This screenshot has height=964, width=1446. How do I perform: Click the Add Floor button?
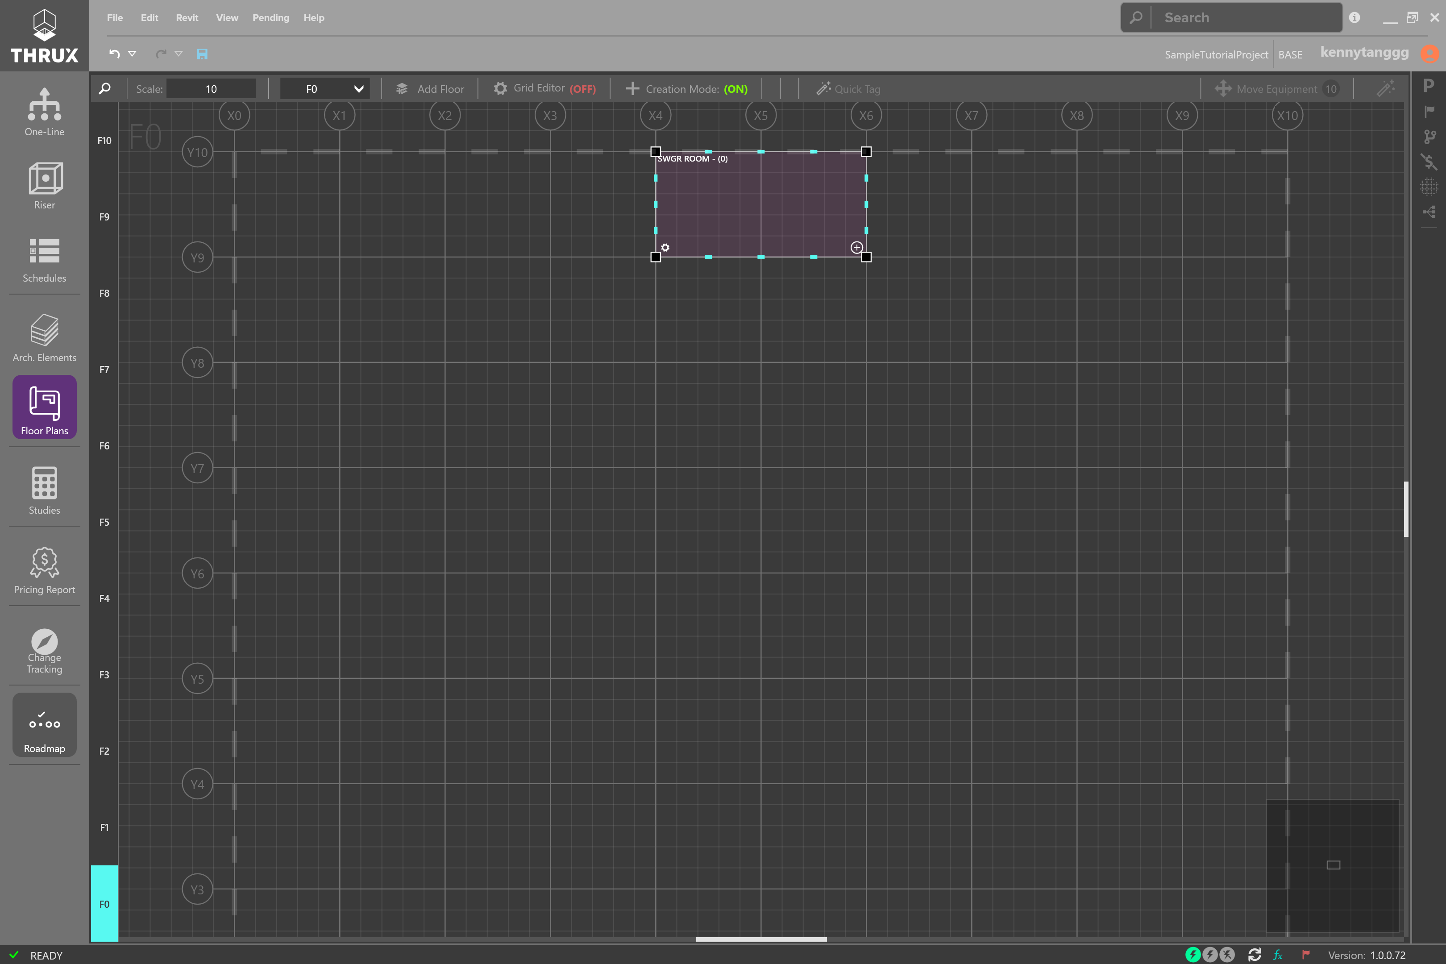430,88
